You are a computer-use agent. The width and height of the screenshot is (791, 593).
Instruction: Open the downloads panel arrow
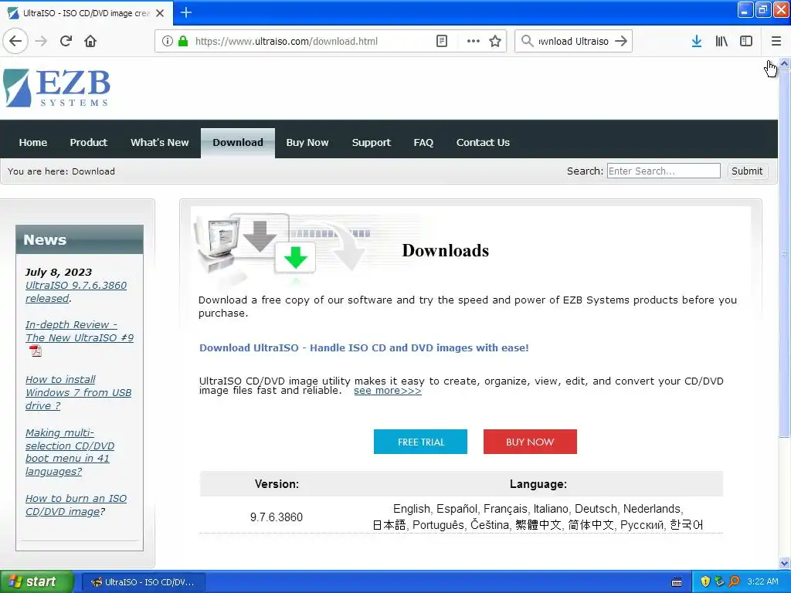click(697, 41)
